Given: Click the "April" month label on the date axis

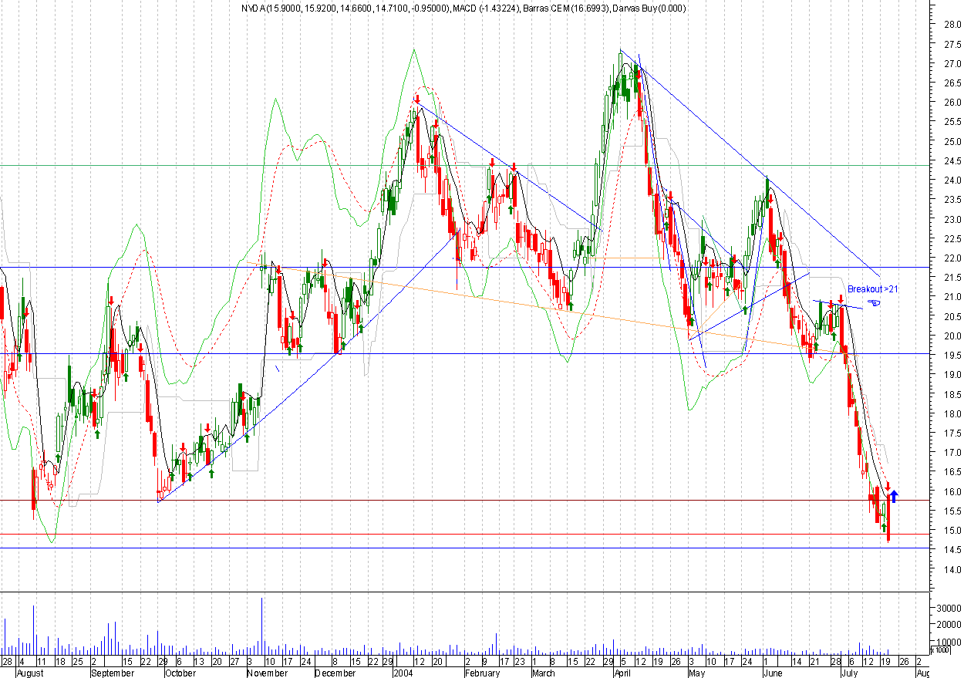Looking at the screenshot, I should 625,673.
